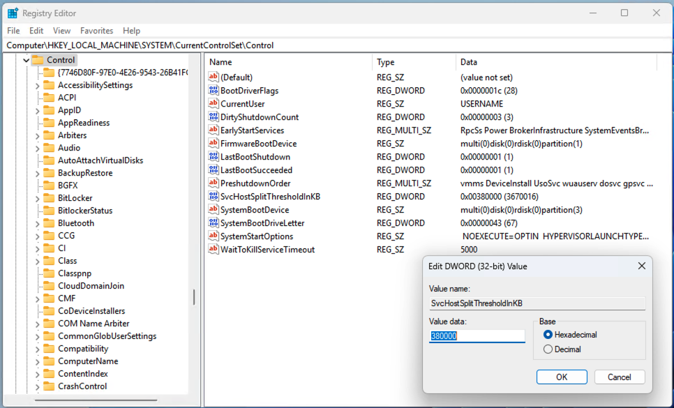Click the SystemBootDriveLetter binary icon
This screenshot has width=674, height=408.
coord(214,223)
